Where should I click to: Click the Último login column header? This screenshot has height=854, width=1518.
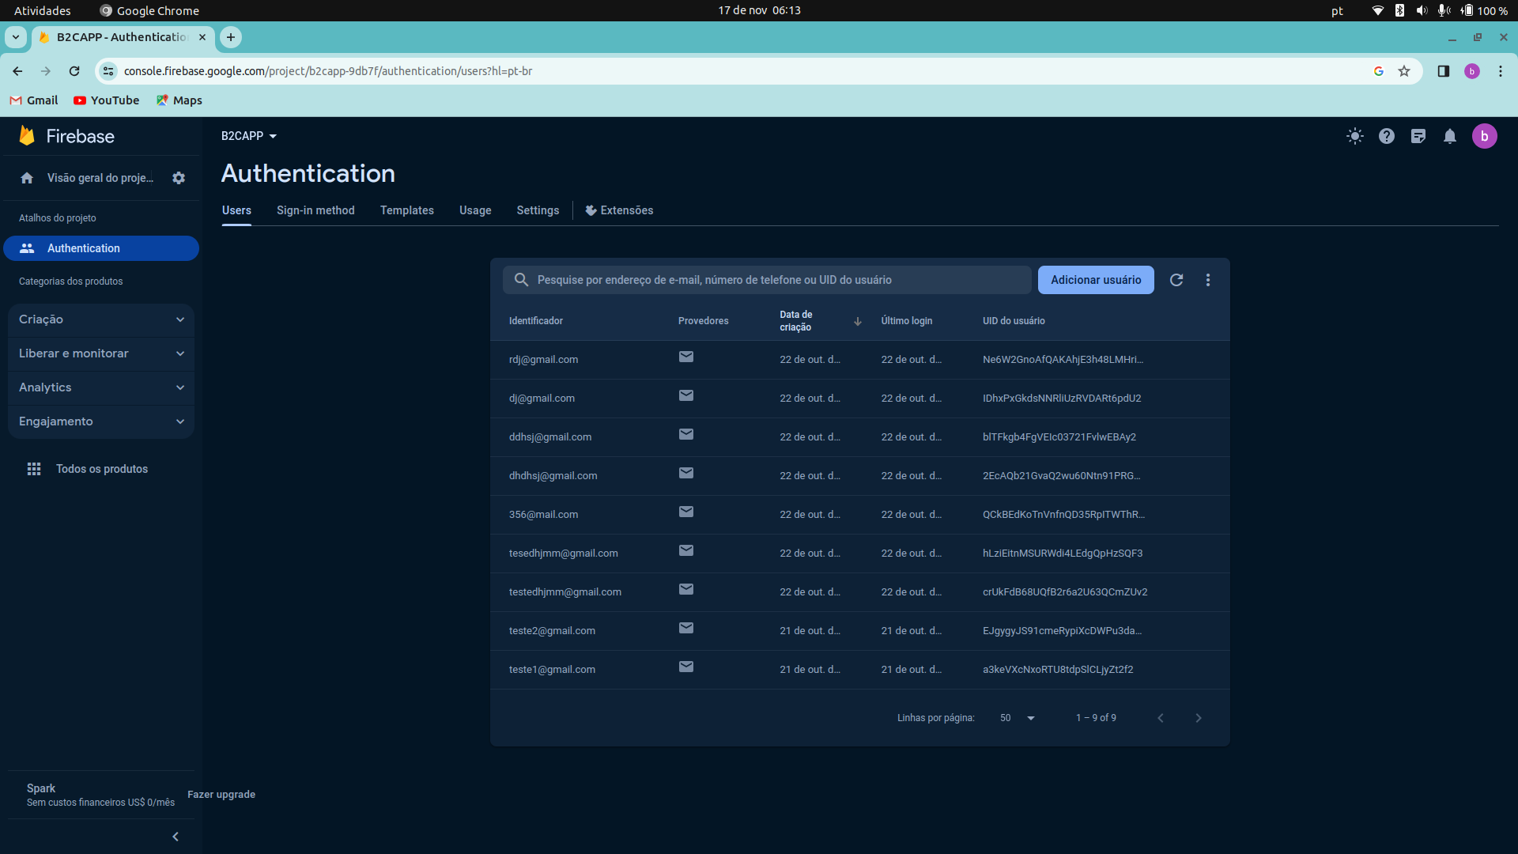pos(906,321)
